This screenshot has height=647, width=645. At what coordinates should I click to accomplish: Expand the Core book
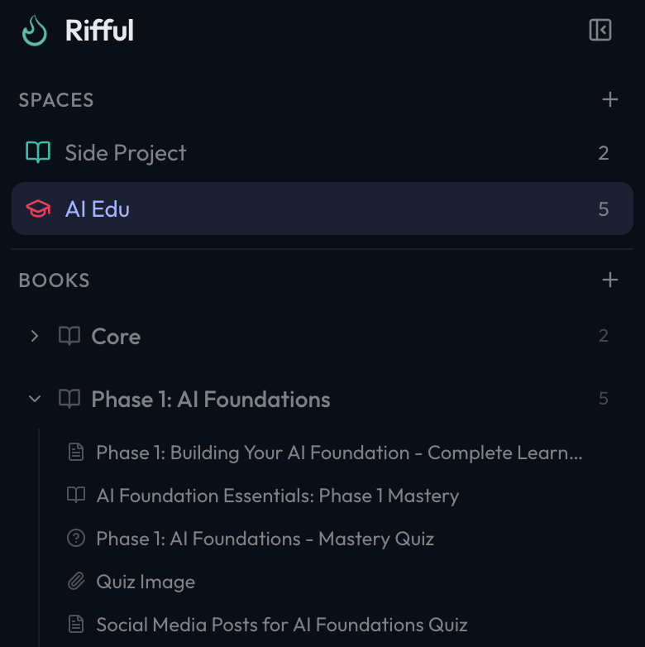point(34,336)
